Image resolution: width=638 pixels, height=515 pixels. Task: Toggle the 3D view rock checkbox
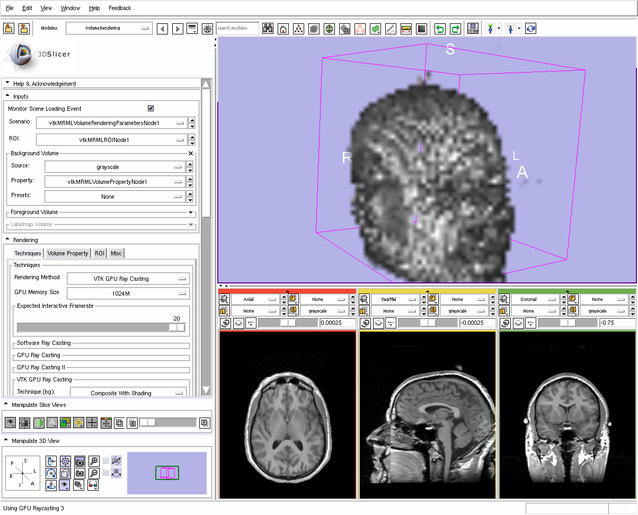[x=106, y=473]
